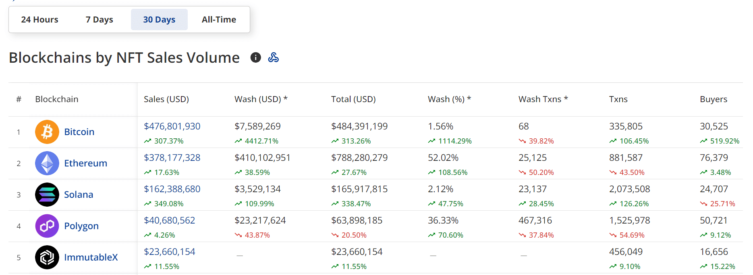Select the 7 Days time range

click(x=99, y=20)
